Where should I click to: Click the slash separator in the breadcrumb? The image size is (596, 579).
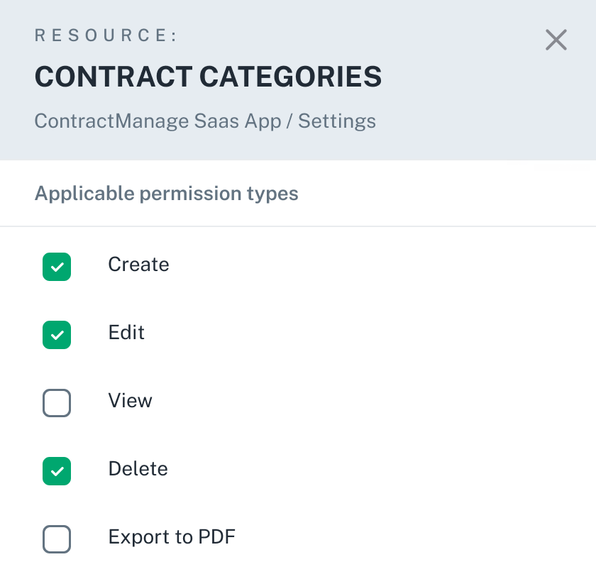289,121
